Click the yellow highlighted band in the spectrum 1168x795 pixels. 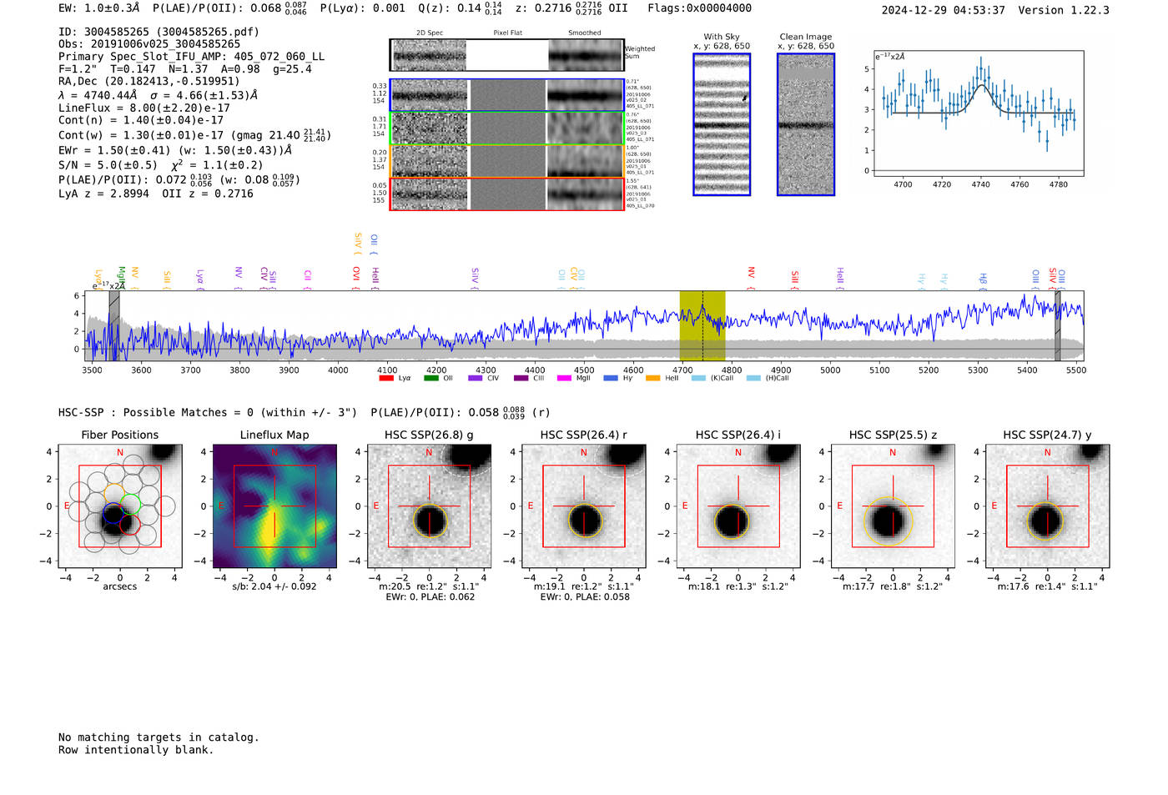[x=702, y=325]
